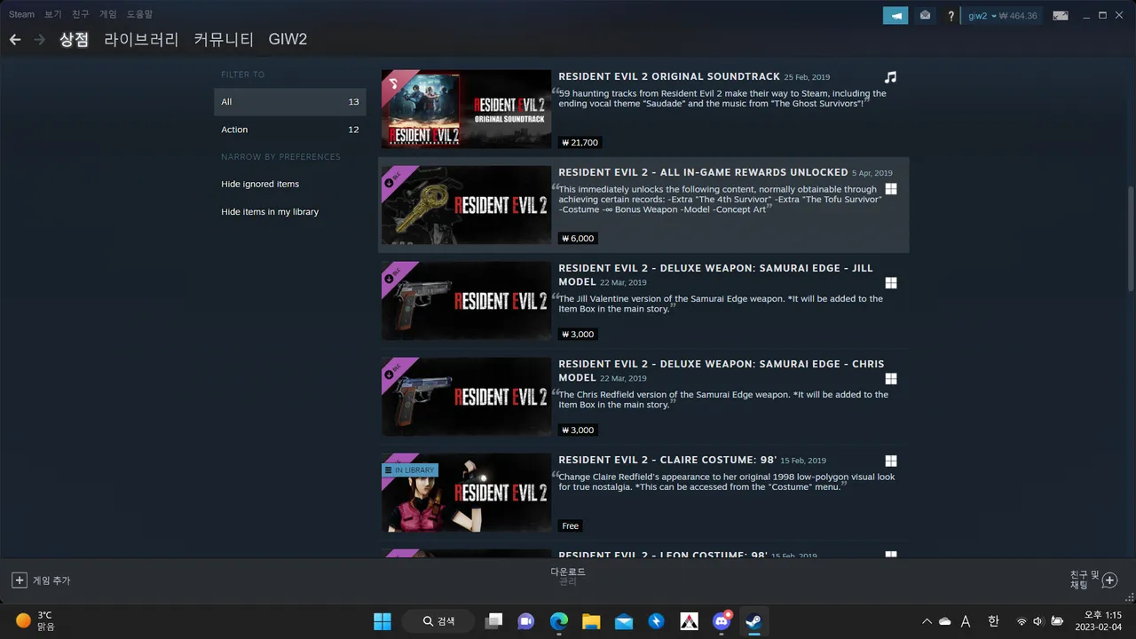Open the 도움말 menu
1136x639 pixels.
139,14
